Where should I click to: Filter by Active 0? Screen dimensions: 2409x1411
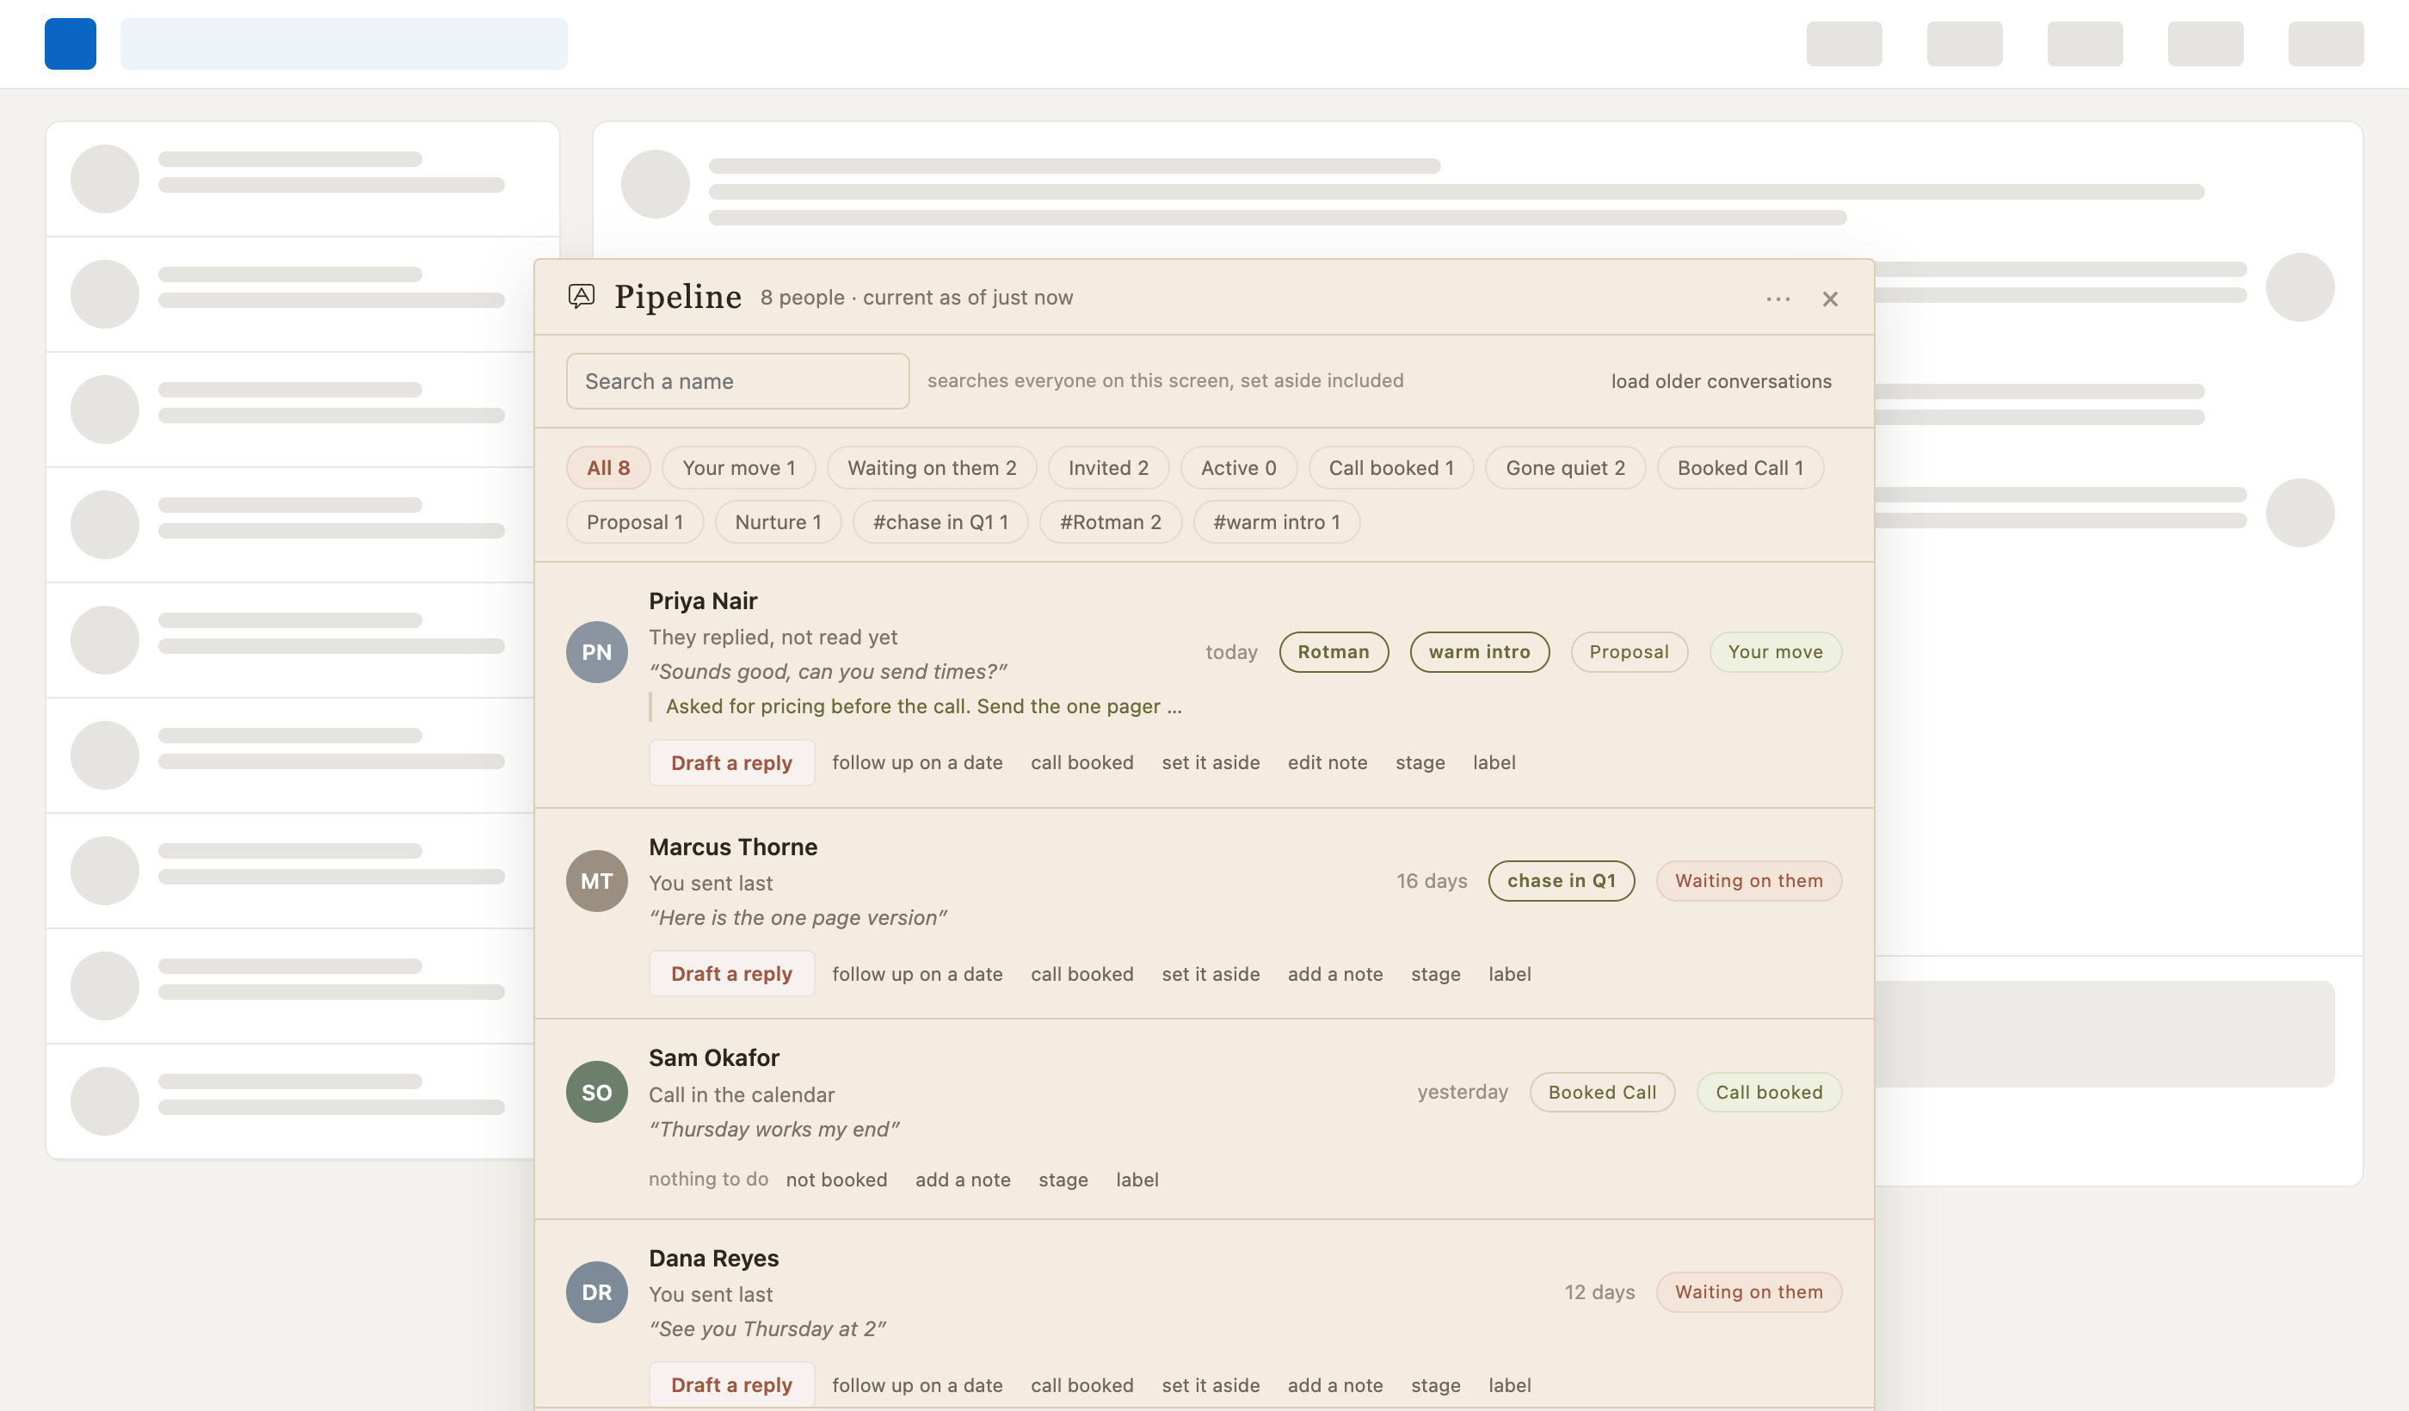(x=1238, y=467)
